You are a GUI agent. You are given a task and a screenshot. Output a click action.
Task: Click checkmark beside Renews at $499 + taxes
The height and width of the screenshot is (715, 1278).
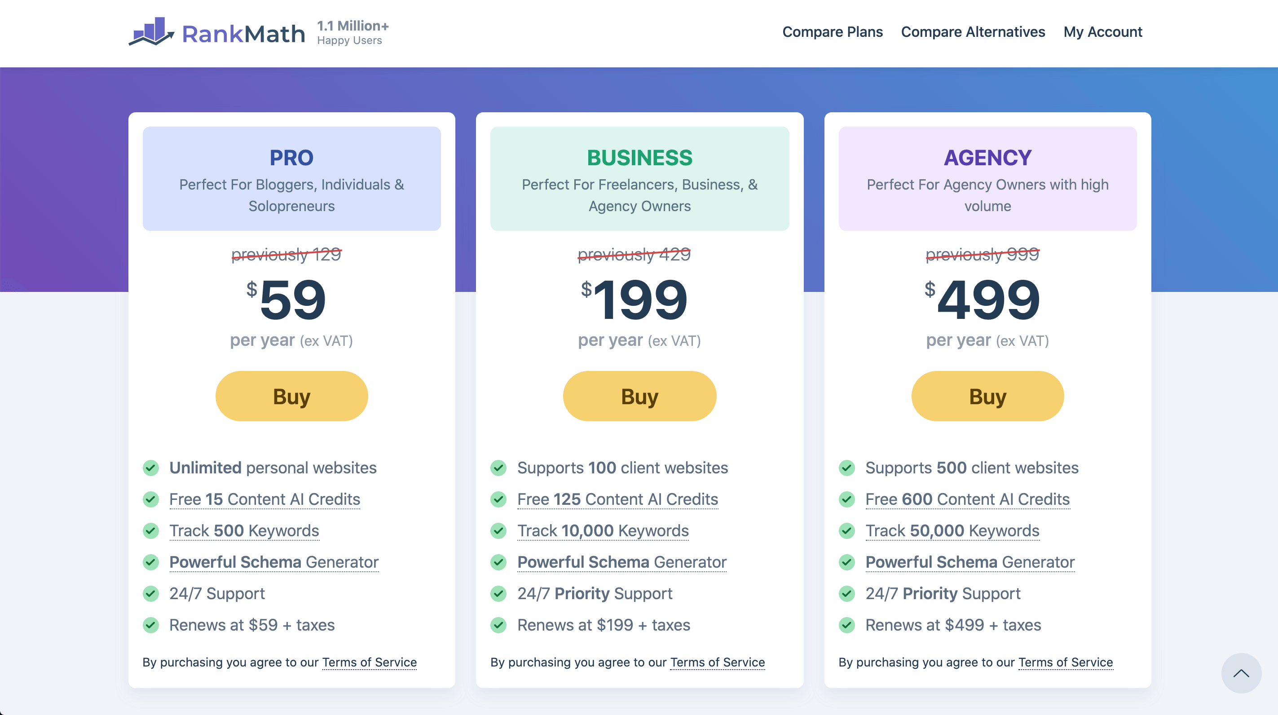(x=847, y=625)
